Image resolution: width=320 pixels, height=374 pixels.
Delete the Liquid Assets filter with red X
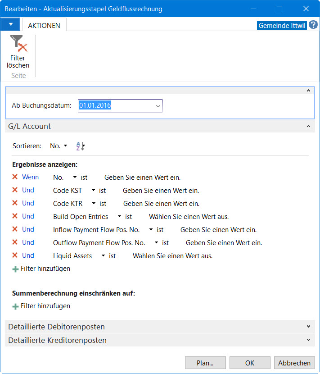click(x=15, y=255)
